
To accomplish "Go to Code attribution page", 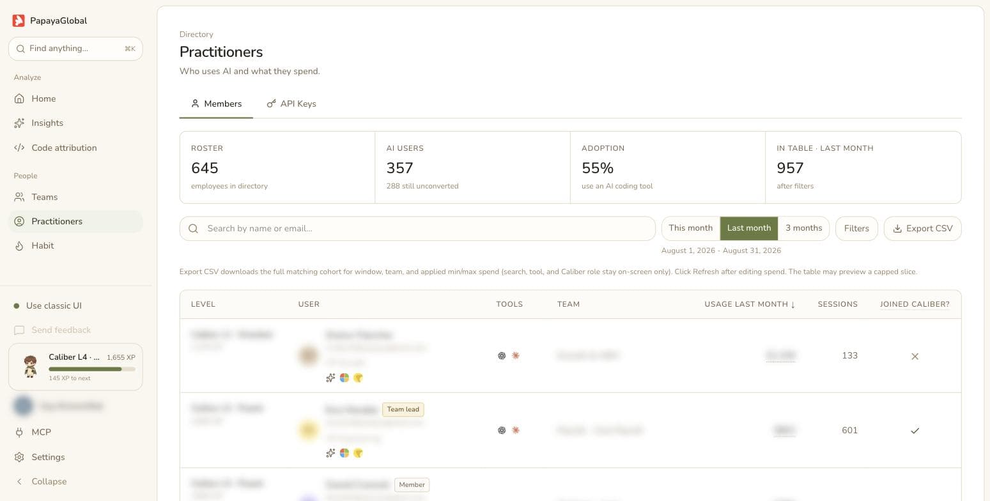I will pos(75,148).
